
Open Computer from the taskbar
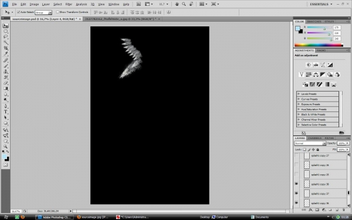click(x=220, y=217)
